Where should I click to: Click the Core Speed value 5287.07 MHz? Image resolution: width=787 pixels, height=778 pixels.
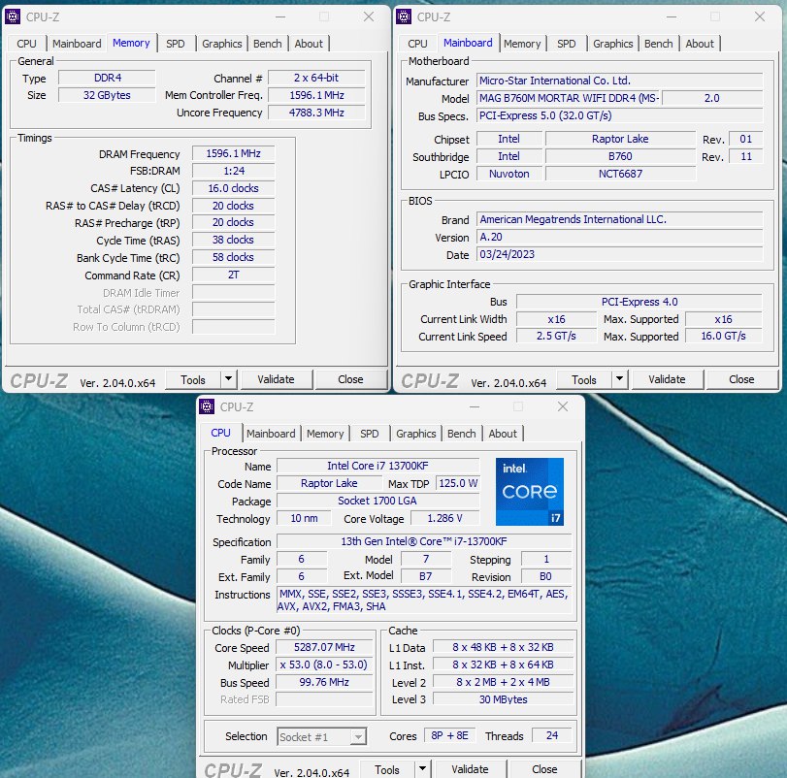point(324,647)
